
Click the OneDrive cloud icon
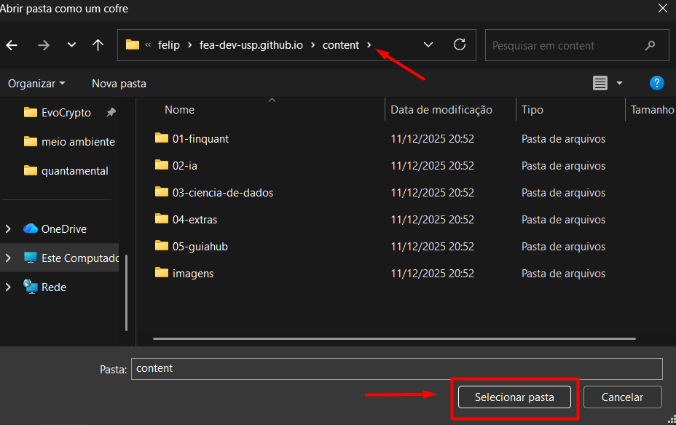31,229
